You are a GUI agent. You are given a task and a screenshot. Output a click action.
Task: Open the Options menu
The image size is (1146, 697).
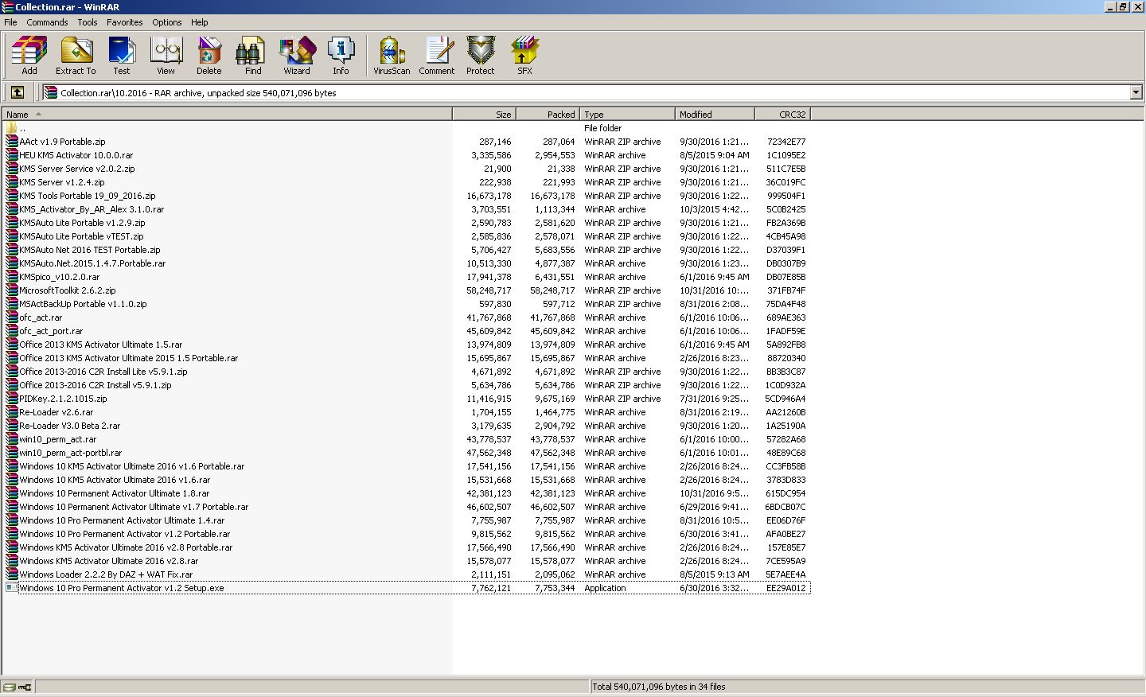point(167,22)
